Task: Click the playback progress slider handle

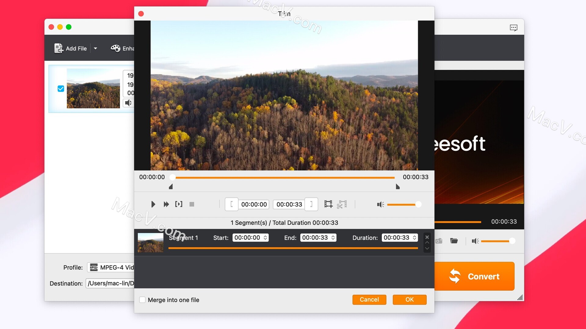Action: click(x=172, y=177)
